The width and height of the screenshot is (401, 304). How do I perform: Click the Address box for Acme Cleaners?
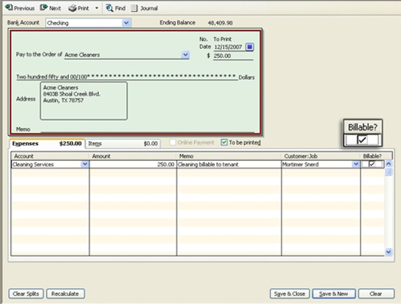pyautogui.click(x=83, y=101)
